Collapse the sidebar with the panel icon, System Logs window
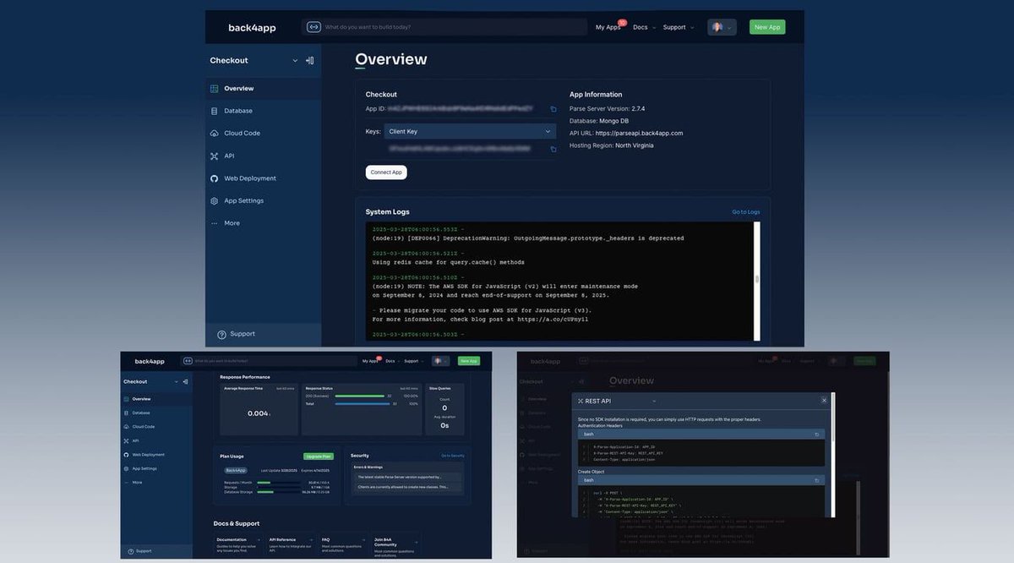Viewport: 1014px width, 563px height. click(x=310, y=61)
